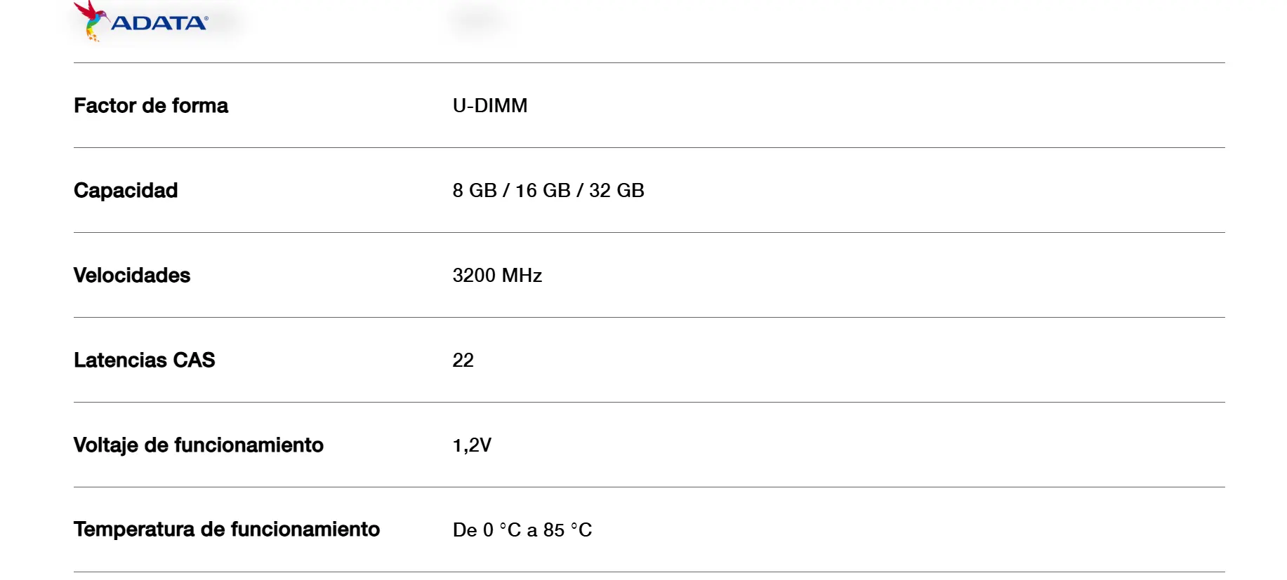Click the 1,2V voltage value

(472, 445)
